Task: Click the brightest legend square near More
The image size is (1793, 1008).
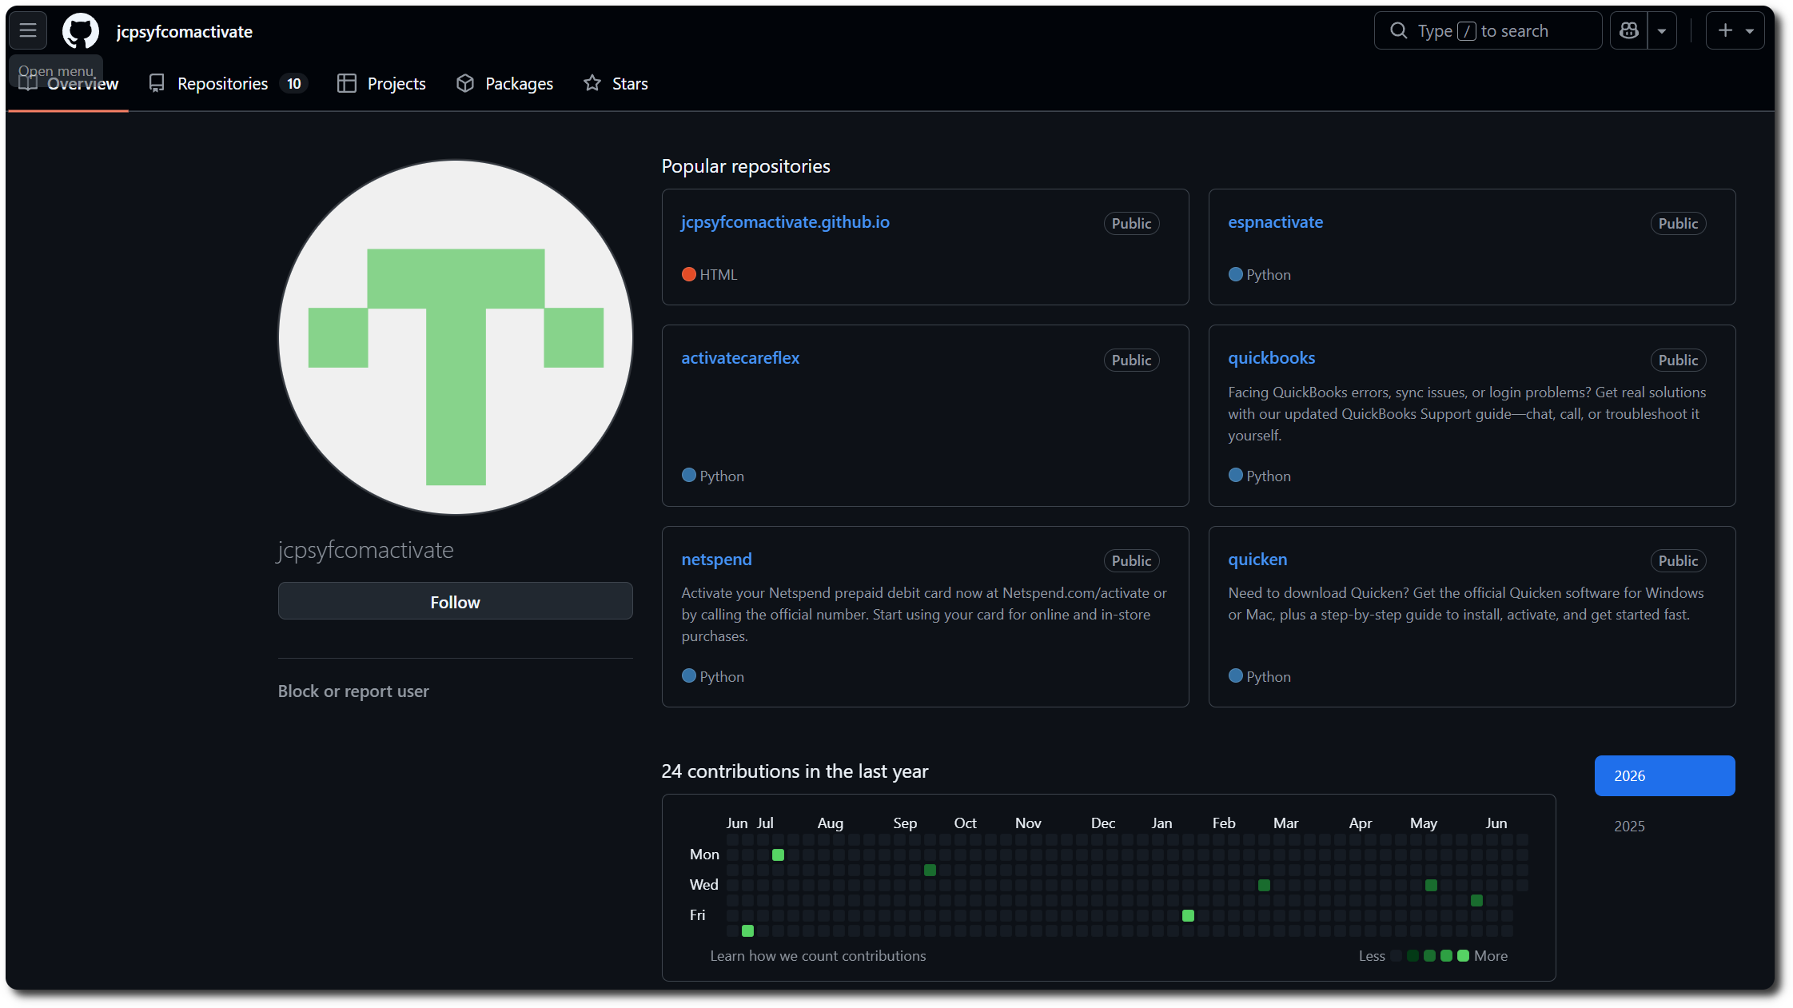Action: [x=1463, y=955]
